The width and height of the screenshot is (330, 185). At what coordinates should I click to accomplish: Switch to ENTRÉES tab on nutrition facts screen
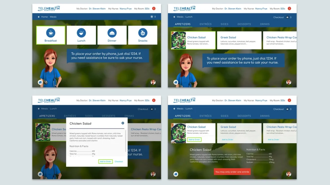pyautogui.click(x=206, y=116)
